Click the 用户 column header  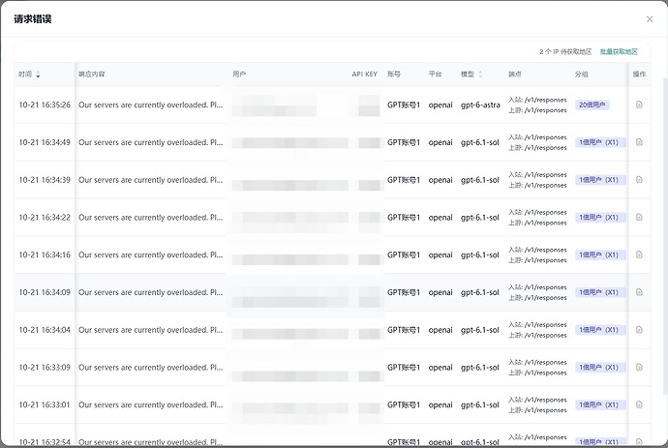(x=239, y=75)
